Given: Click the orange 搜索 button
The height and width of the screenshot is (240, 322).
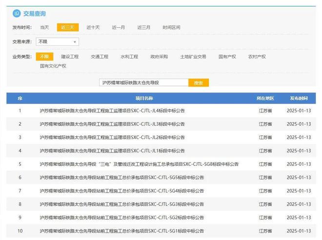Looking at the screenshot, I should click(x=199, y=83).
